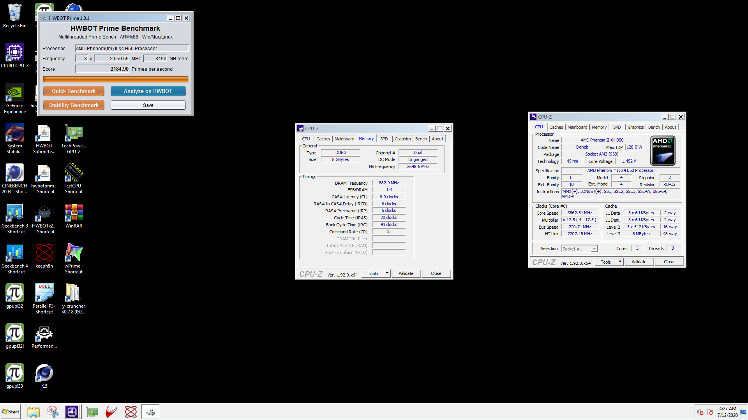Launch wPrime shortcut icon
This screenshot has width=748, height=420.
74,259
